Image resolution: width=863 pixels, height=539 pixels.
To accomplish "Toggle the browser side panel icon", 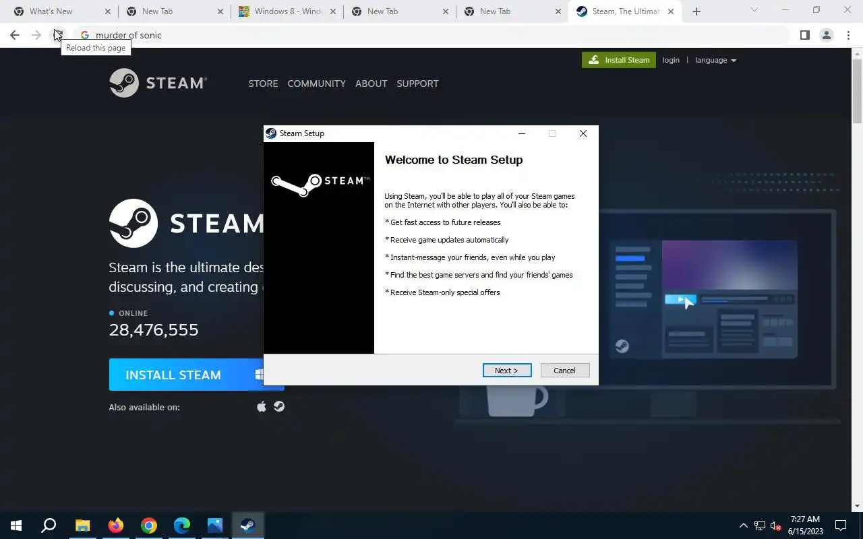I will pyautogui.click(x=804, y=35).
